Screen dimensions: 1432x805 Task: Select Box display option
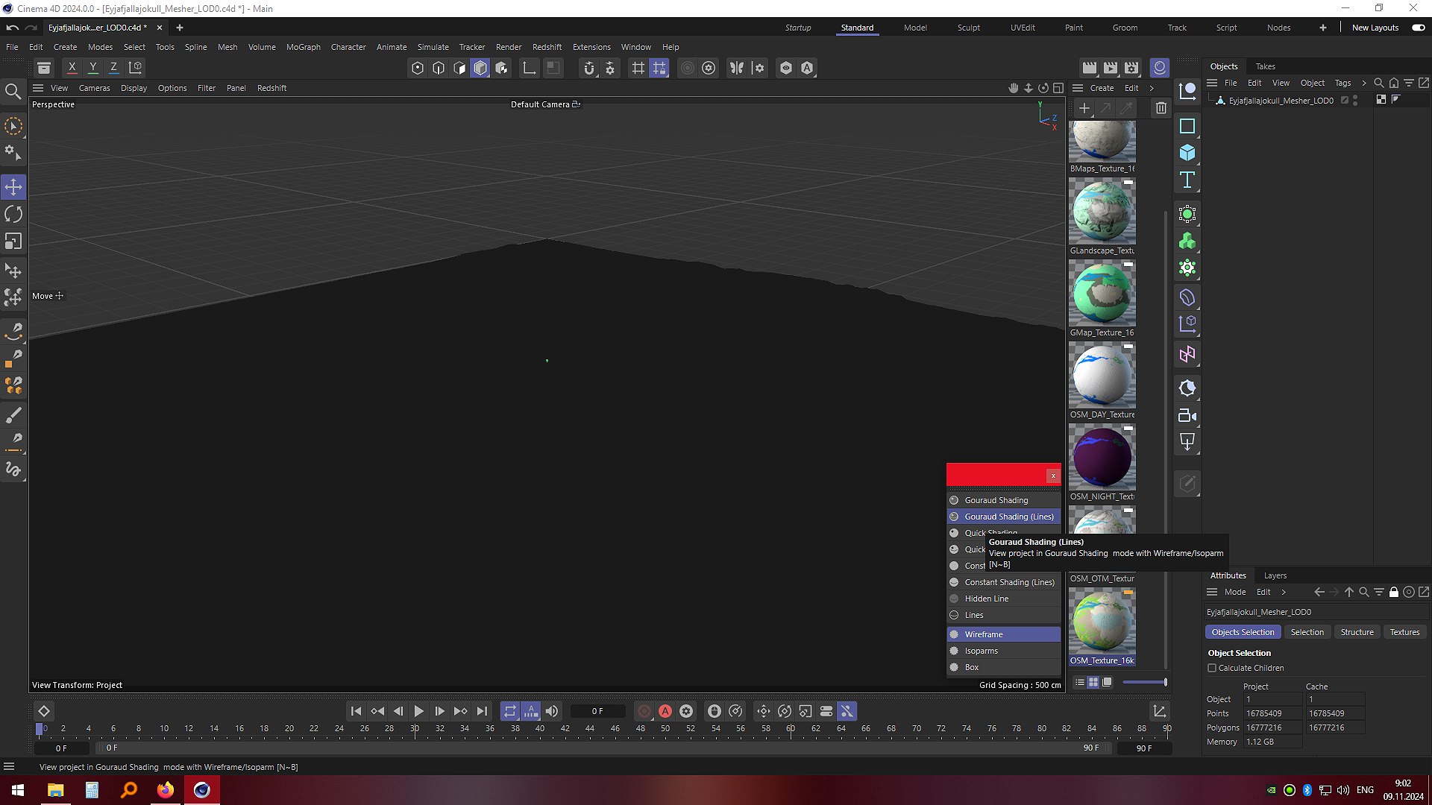pos(1004,667)
